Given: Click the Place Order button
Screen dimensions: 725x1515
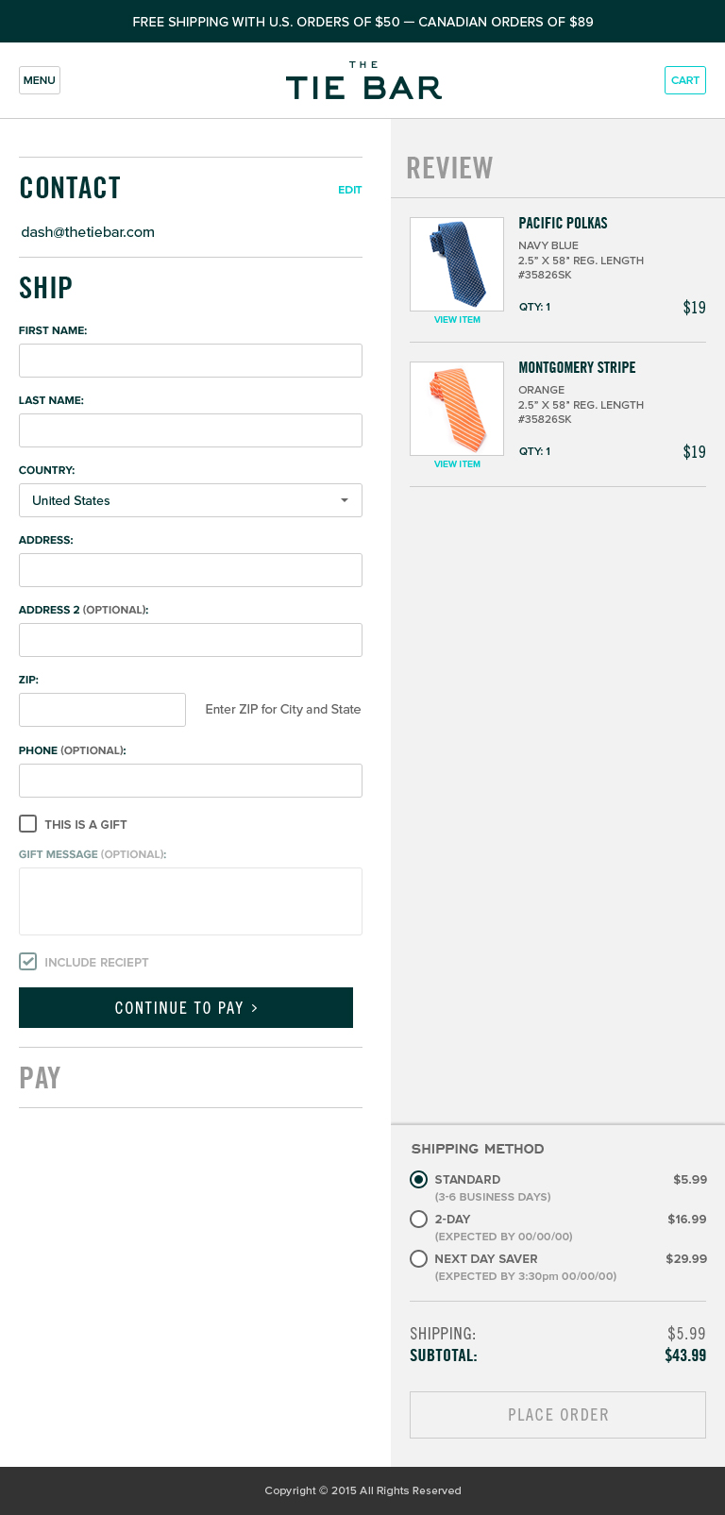Looking at the screenshot, I should point(558,1415).
